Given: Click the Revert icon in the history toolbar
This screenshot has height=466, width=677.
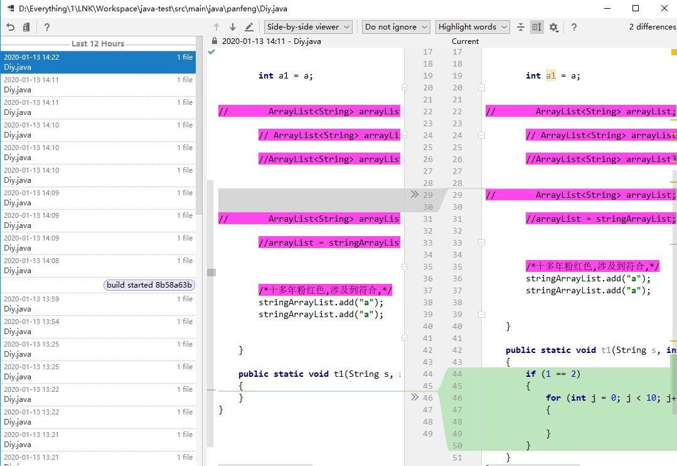Looking at the screenshot, I should click(11, 27).
